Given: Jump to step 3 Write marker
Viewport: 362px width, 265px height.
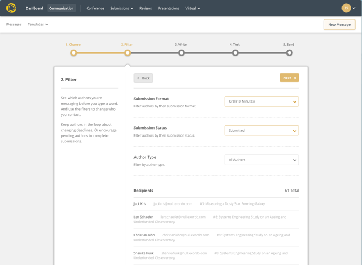Looking at the screenshot, I should click(x=182, y=53).
